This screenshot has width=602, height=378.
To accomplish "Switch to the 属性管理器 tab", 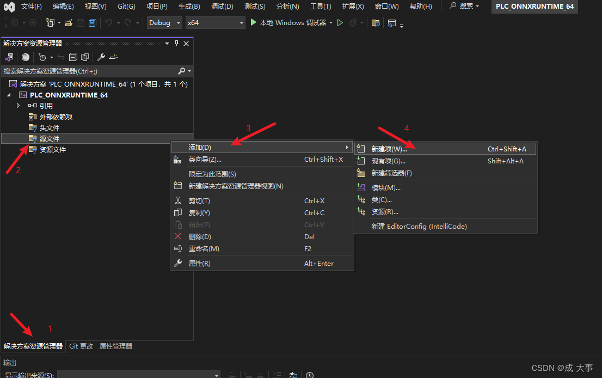I will tap(115, 346).
